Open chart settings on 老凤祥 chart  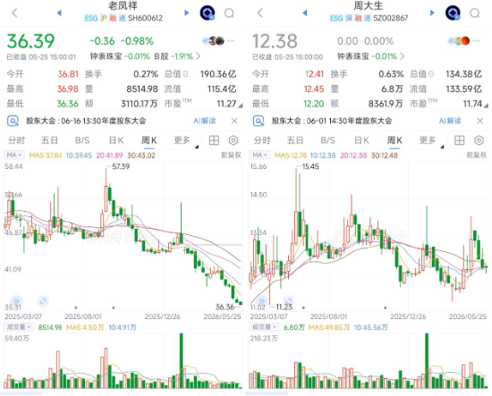coord(233,140)
